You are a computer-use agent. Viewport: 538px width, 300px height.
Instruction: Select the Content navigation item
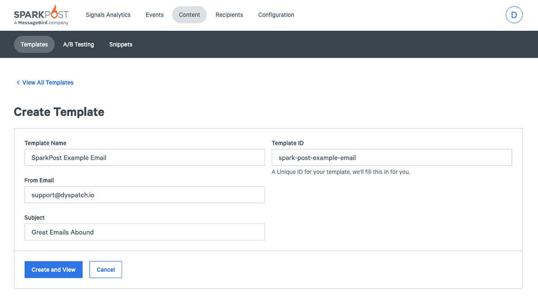(x=190, y=15)
